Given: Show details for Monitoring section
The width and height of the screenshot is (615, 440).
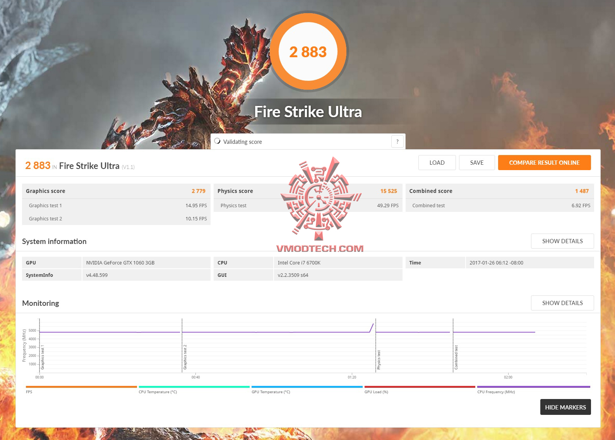Looking at the screenshot, I should (562, 303).
